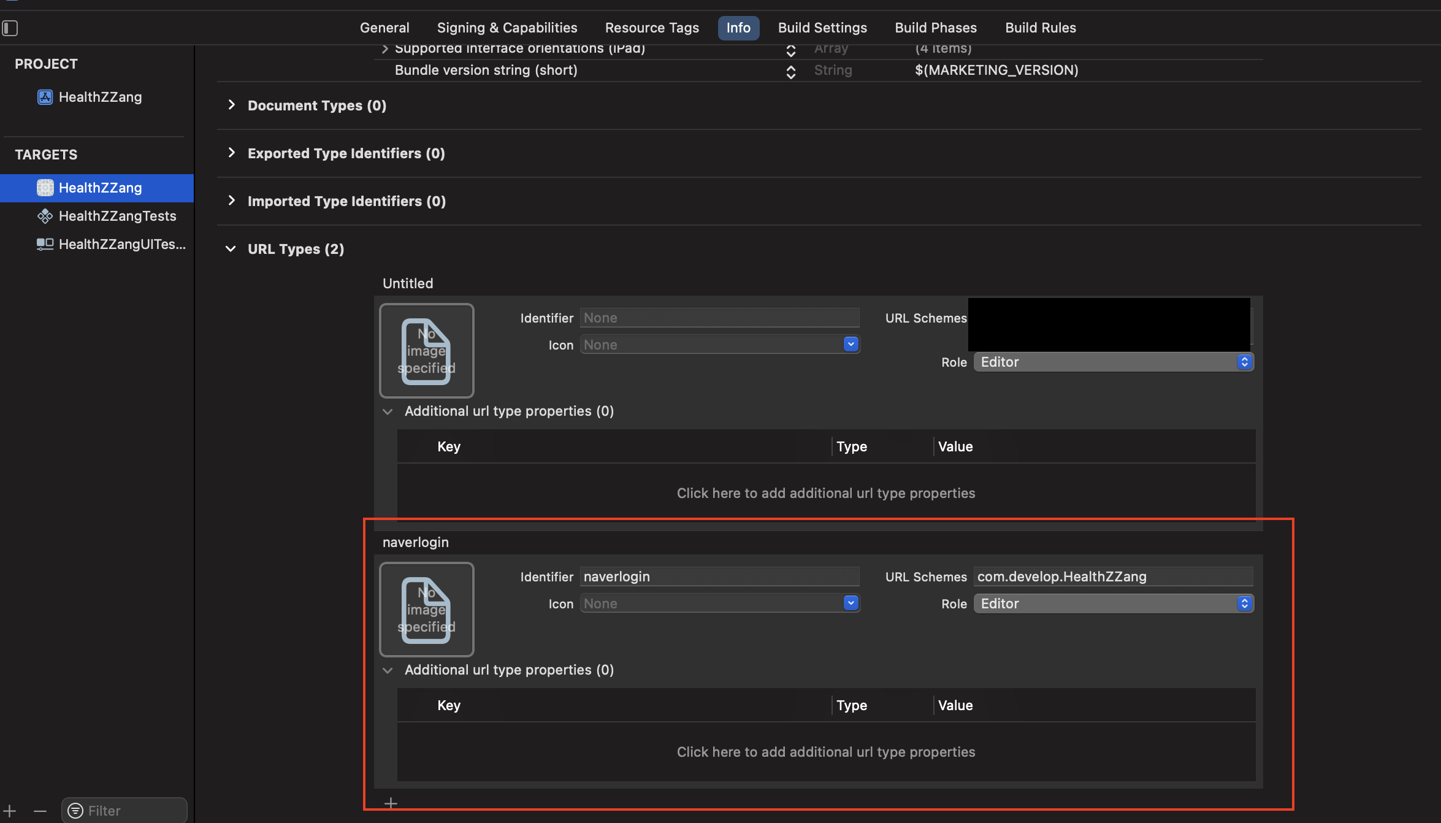Open Icon dropdown for Untitled URL type
The height and width of the screenshot is (823, 1441).
[850, 345]
